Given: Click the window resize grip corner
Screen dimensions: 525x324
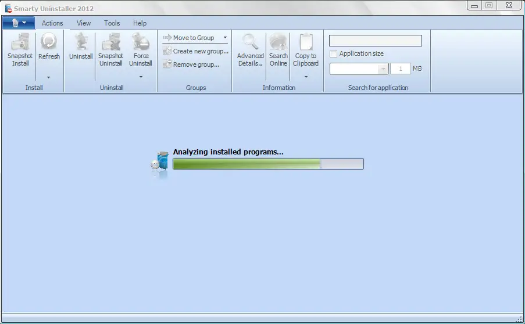Looking at the screenshot, I should tap(519, 319).
